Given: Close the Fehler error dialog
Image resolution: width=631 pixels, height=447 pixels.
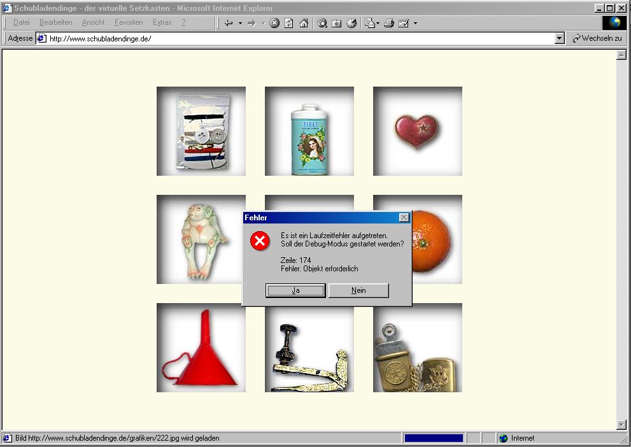Looking at the screenshot, I should [404, 218].
